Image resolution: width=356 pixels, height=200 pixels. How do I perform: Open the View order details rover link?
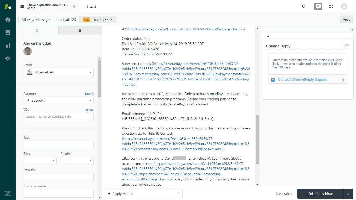click(x=186, y=74)
